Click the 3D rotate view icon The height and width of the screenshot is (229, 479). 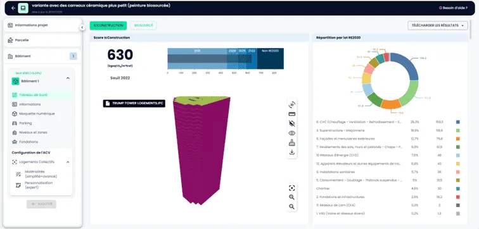click(x=291, y=104)
